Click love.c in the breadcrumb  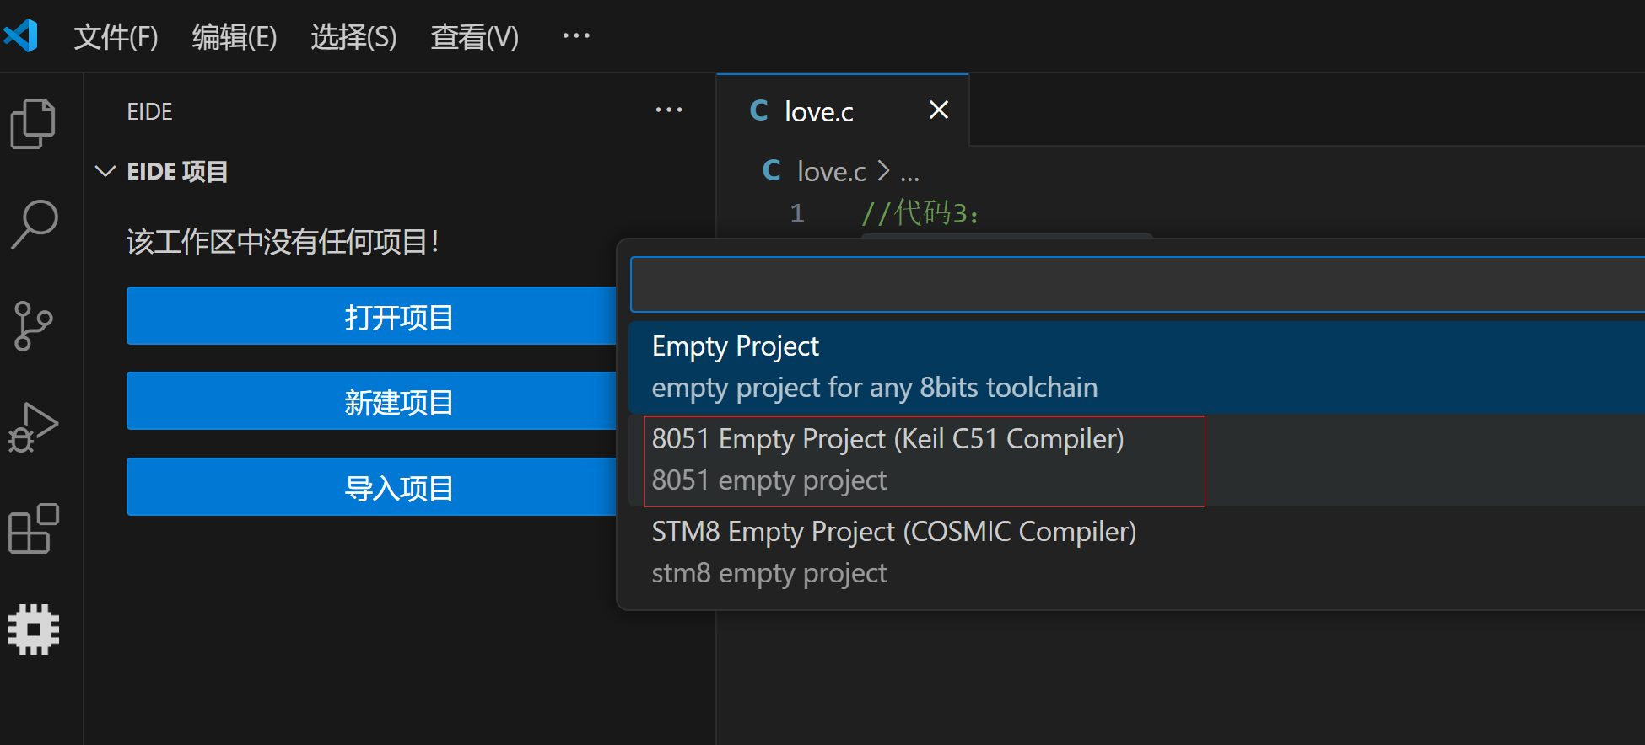click(x=831, y=171)
